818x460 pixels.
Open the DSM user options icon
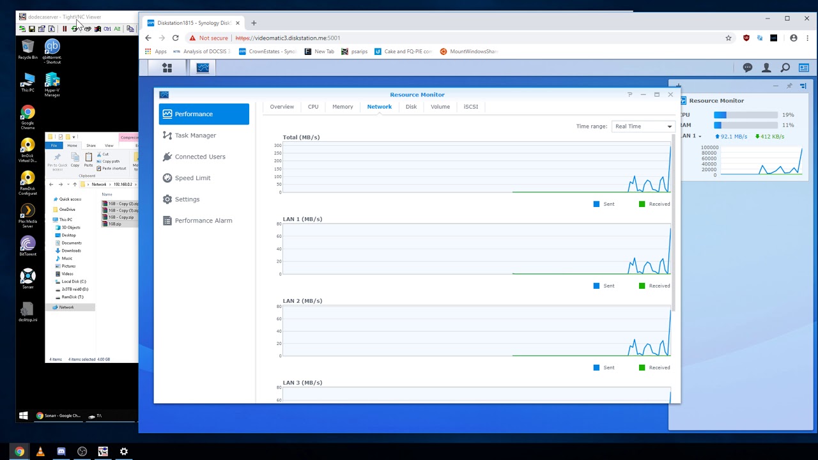pyautogui.click(x=766, y=68)
